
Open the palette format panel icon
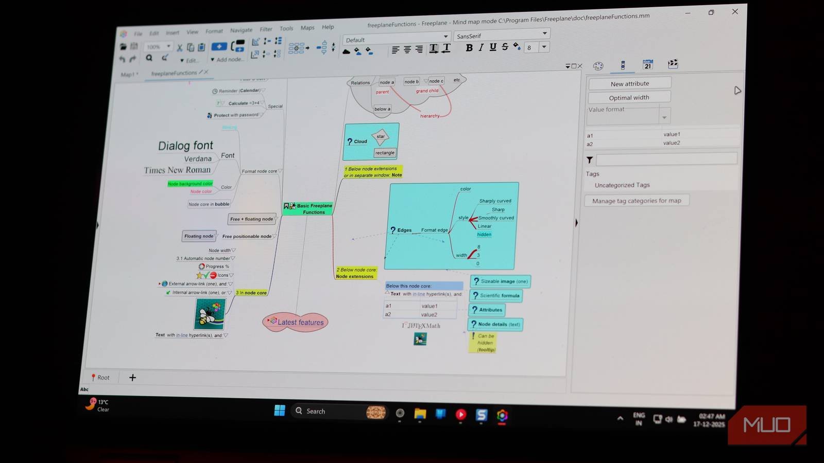tap(598, 66)
